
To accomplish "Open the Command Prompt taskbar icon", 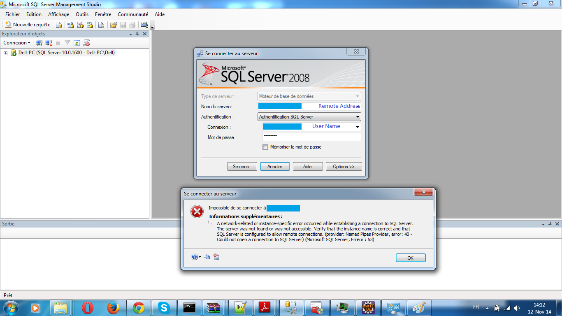I will 189,308.
